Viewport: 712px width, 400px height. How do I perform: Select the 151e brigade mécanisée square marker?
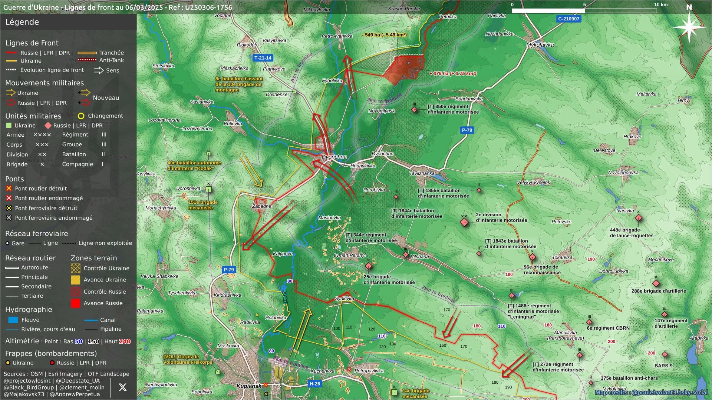[209, 190]
